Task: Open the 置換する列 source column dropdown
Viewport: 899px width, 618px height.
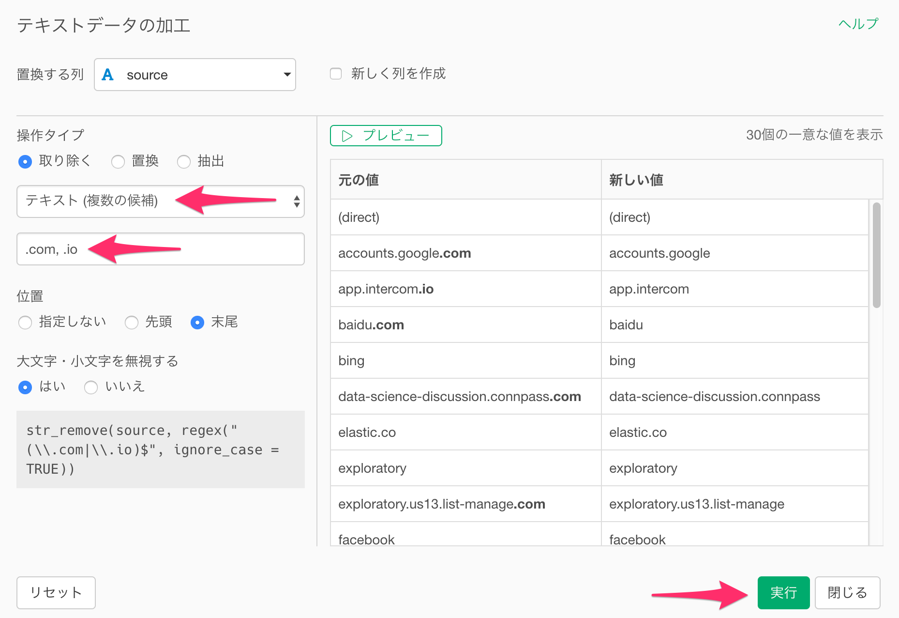Action: [195, 75]
